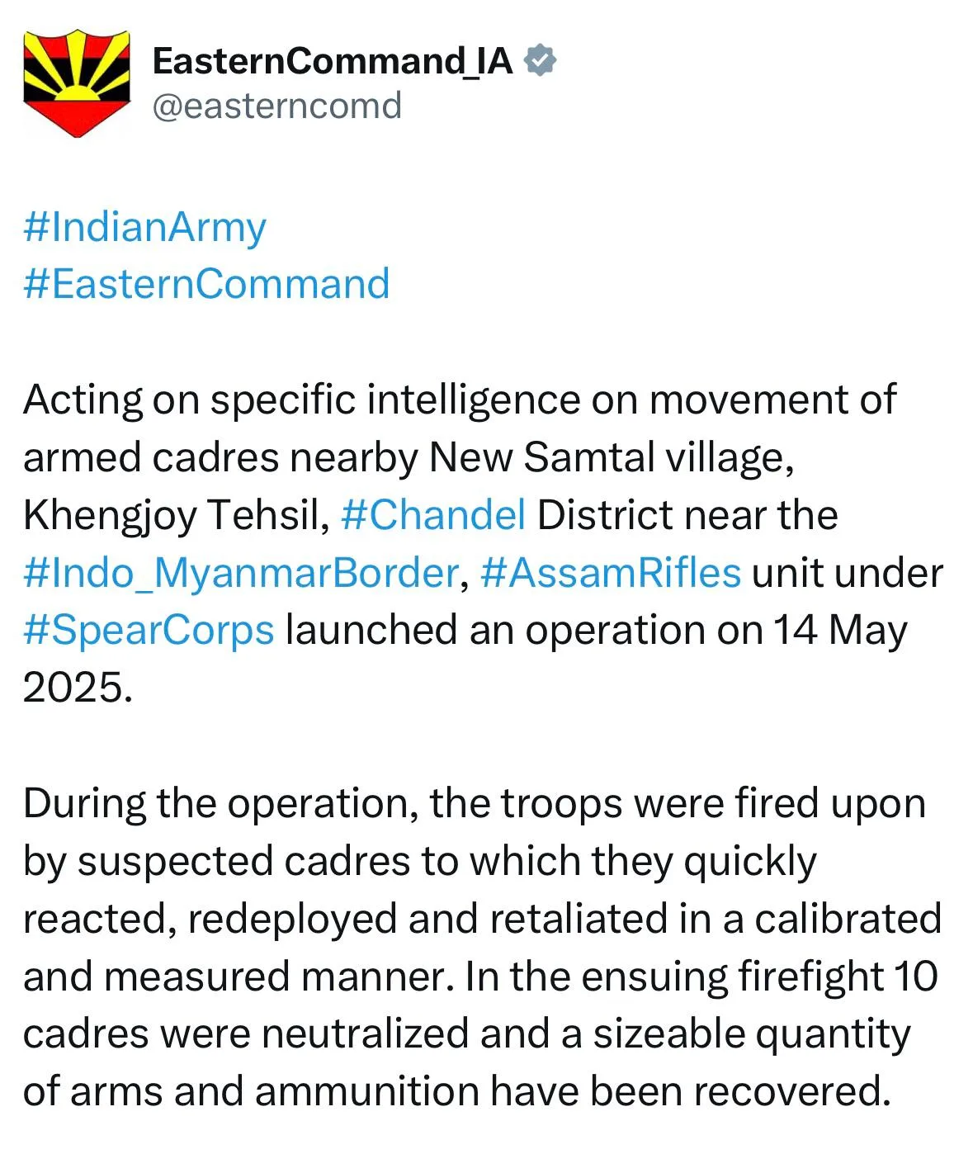973x1154 pixels.
Task: Open the #EasternCommand hashtag
Action: click(x=206, y=284)
